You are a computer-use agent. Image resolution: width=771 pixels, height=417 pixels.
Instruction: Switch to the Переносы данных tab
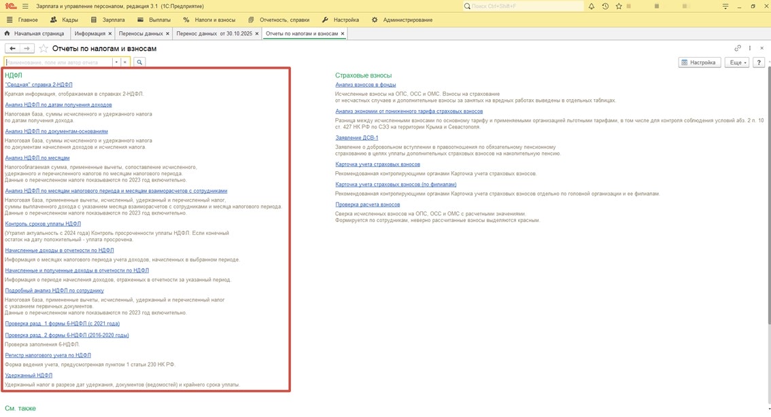click(141, 33)
